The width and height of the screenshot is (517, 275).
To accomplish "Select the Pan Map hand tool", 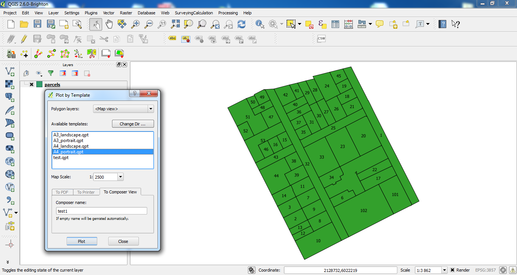I will (x=109, y=24).
